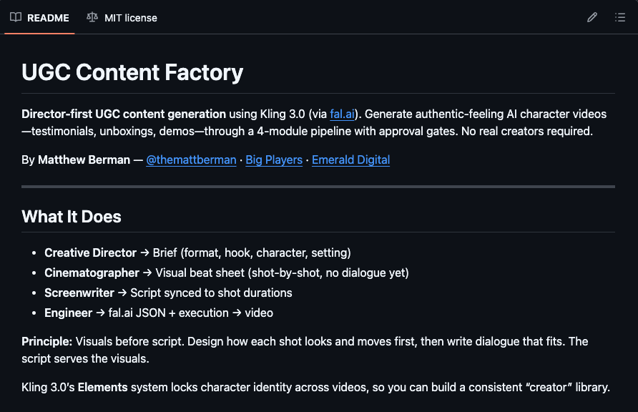Click the bold Director-first UGC content generation text
The height and width of the screenshot is (412, 638).
tap(124, 114)
